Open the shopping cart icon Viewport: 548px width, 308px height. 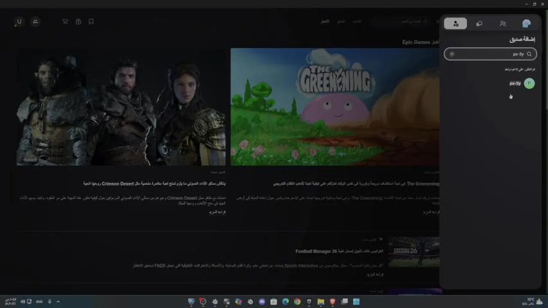[65, 21]
